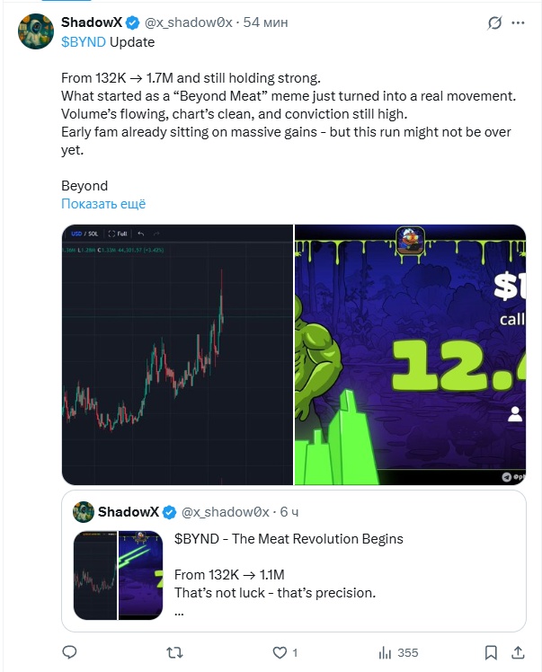Click the @x_shadow0x handle at top
542x672 pixels.
pyautogui.click(x=189, y=22)
